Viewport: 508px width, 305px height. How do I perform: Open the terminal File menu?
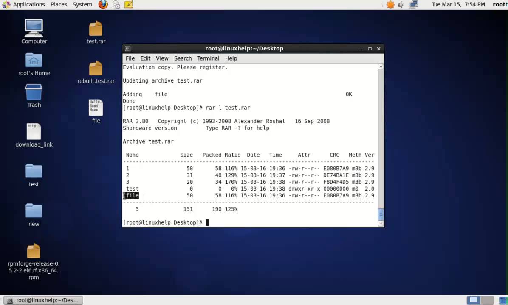130,58
